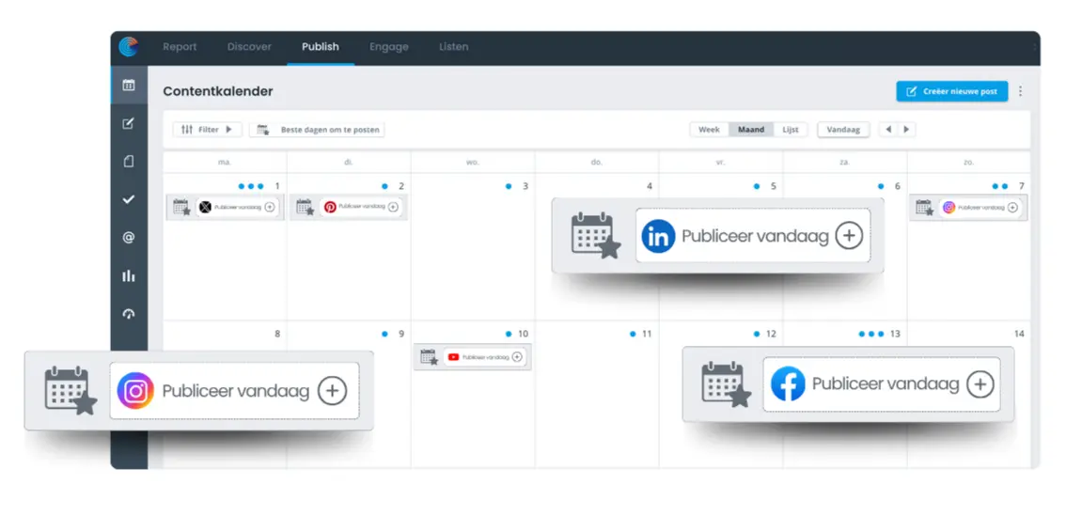Click LinkedIn Publiceer vandaag button
Viewport: 1082px width, 516px height.
[753, 236]
